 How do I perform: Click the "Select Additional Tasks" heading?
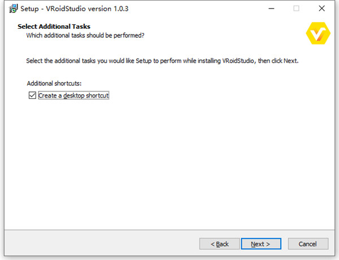pos(54,27)
